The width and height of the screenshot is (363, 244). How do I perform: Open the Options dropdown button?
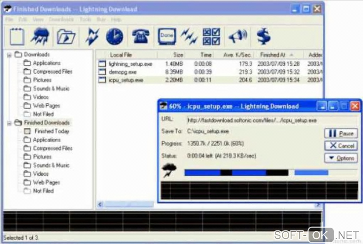pos(341,158)
